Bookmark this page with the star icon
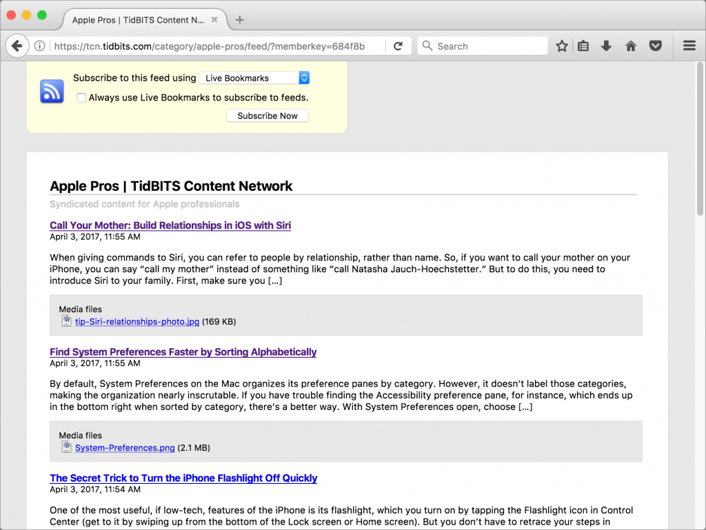The width and height of the screenshot is (706, 530). click(x=561, y=45)
